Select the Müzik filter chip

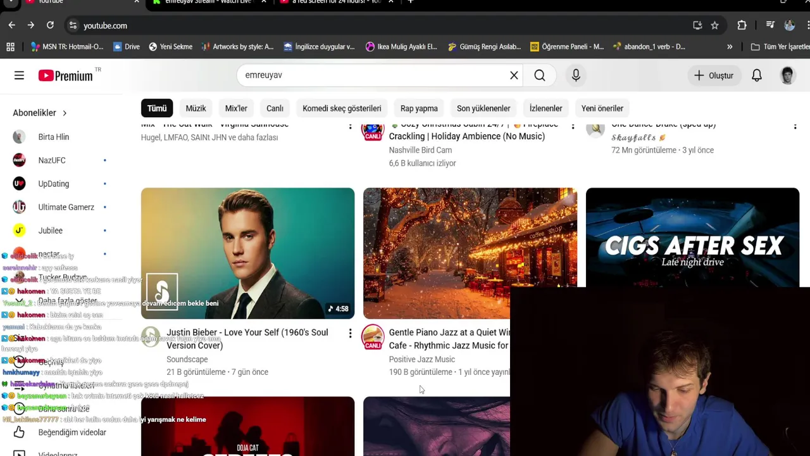pos(196,108)
